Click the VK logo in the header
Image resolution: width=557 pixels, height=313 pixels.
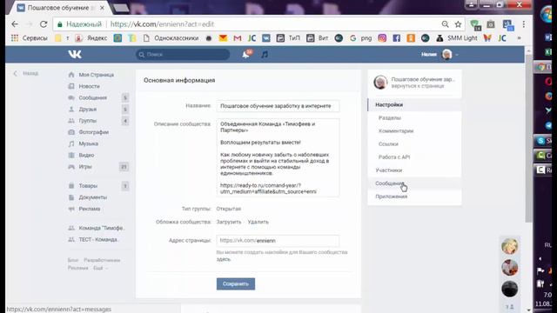[75, 54]
